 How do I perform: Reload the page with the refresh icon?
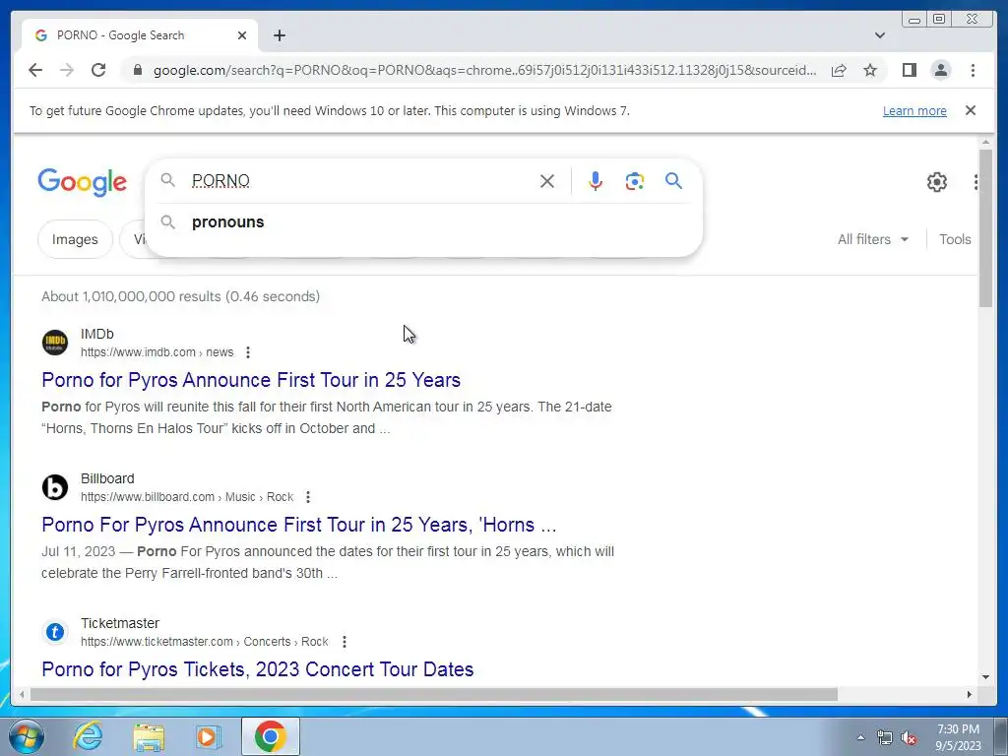coord(98,70)
